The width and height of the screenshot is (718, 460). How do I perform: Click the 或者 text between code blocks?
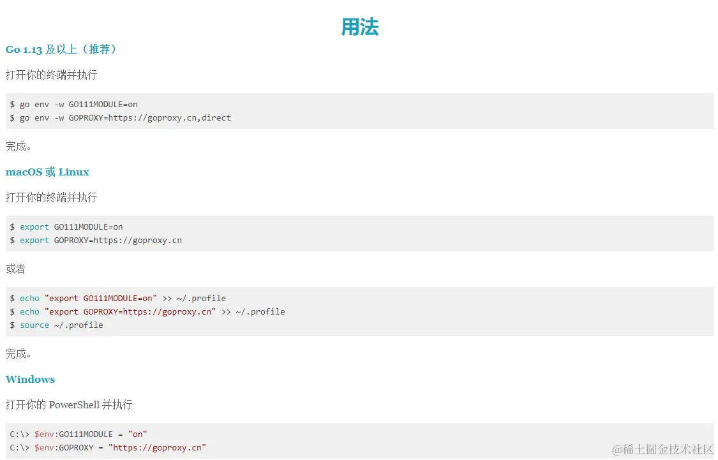click(15, 269)
